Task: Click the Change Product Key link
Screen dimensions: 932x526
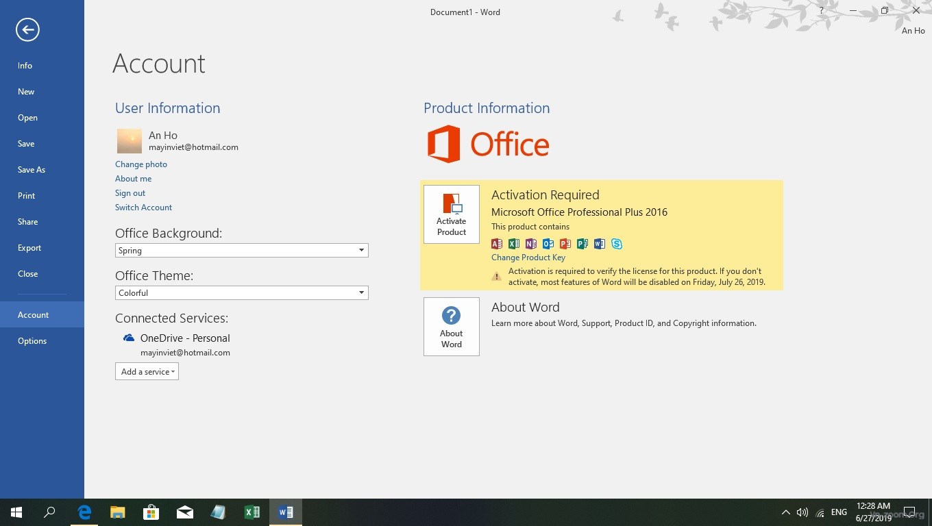Action: click(528, 258)
